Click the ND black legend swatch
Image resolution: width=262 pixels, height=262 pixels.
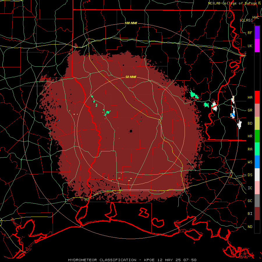[257, 226]
